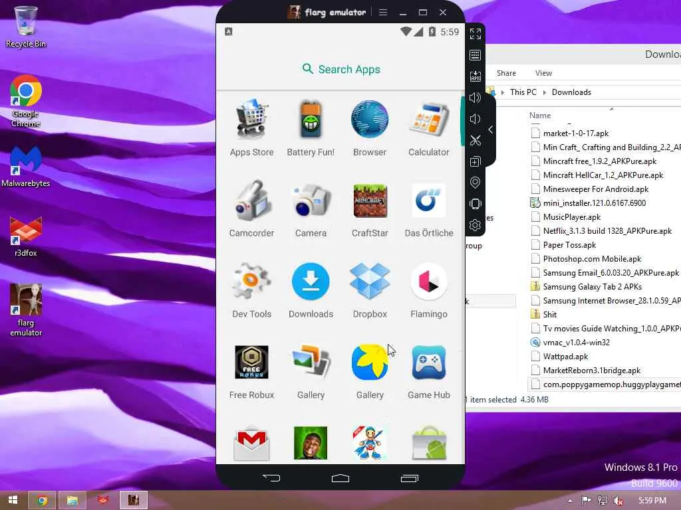681x510 pixels.
Task: Open the Share tab in Explorer
Action: pyautogui.click(x=506, y=73)
